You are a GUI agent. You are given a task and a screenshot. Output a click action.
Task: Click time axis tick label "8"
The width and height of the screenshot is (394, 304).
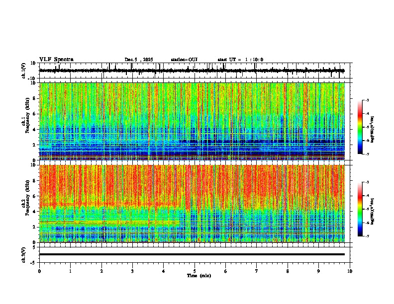point(288,271)
